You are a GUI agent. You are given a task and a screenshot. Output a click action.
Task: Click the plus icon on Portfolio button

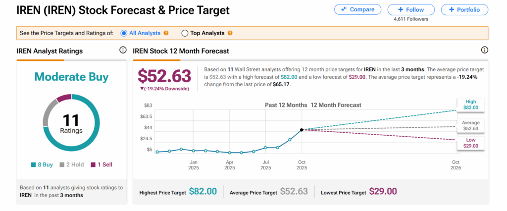(x=451, y=9)
